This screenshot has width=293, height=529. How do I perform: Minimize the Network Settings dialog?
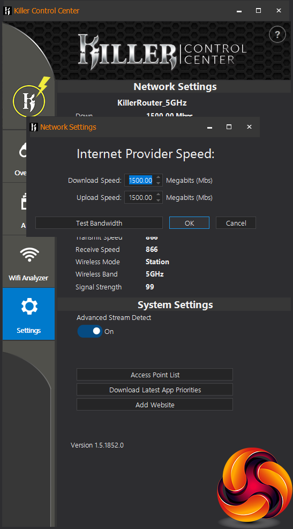coord(209,127)
